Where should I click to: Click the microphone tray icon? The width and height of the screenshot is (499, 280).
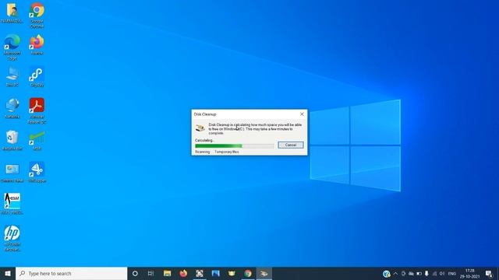point(426,273)
